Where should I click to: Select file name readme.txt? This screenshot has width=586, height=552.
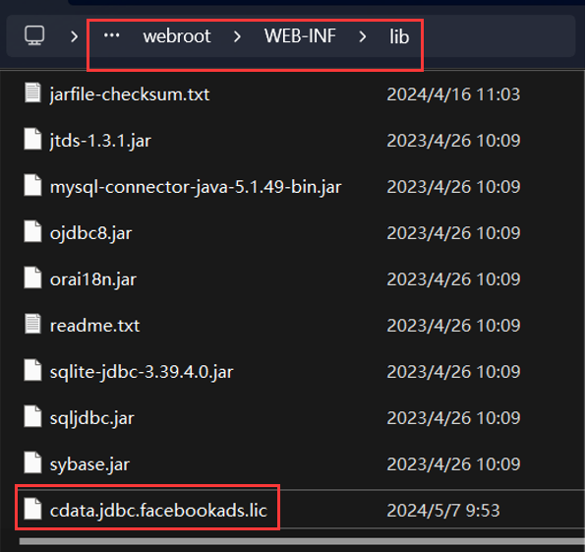95,326
